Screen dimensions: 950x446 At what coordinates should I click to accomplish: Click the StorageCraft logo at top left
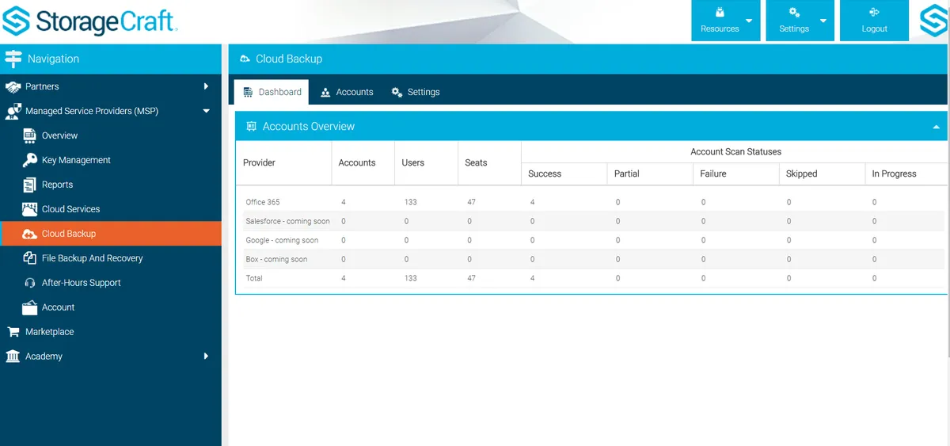click(x=90, y=21)
